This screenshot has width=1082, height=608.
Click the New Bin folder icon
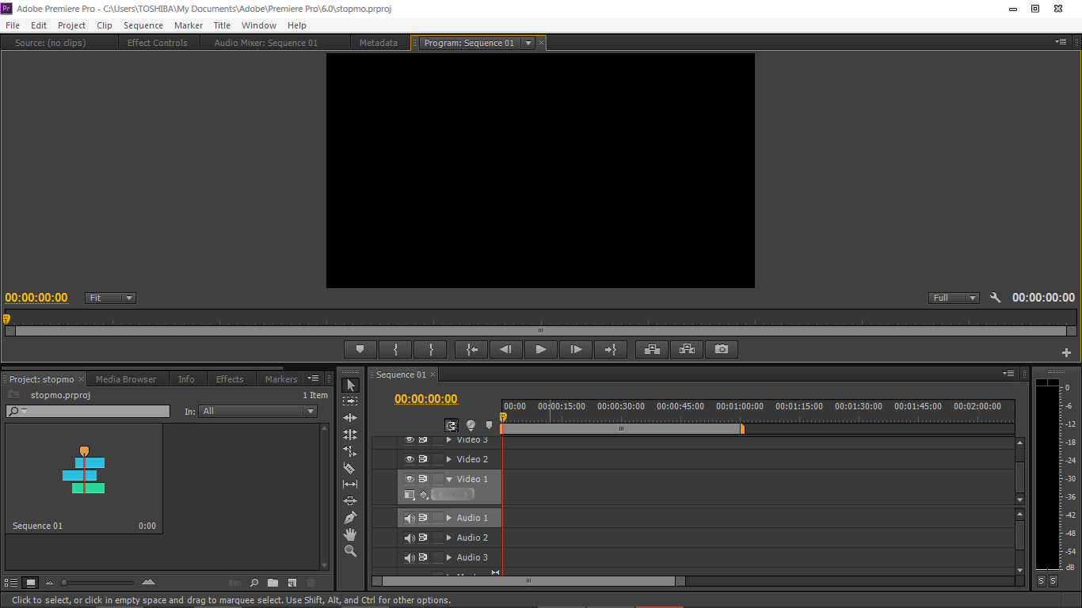(x=272, y=583)
